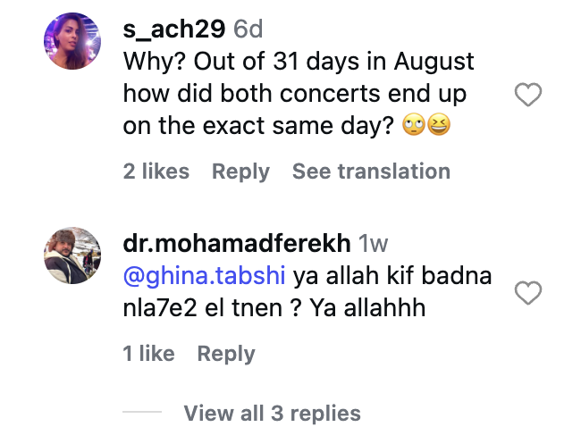Click the August concerts comment text

coord(295,94)
